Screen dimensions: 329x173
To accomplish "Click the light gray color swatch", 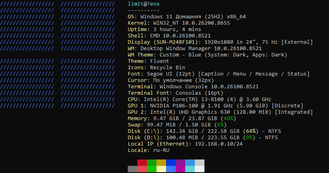I will click(200, 163).
